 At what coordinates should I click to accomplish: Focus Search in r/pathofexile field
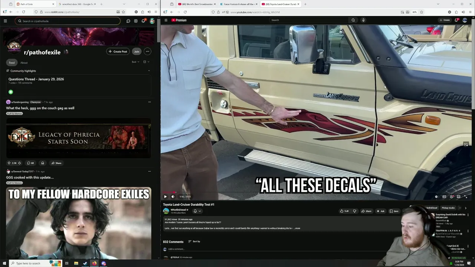point(68,21)
